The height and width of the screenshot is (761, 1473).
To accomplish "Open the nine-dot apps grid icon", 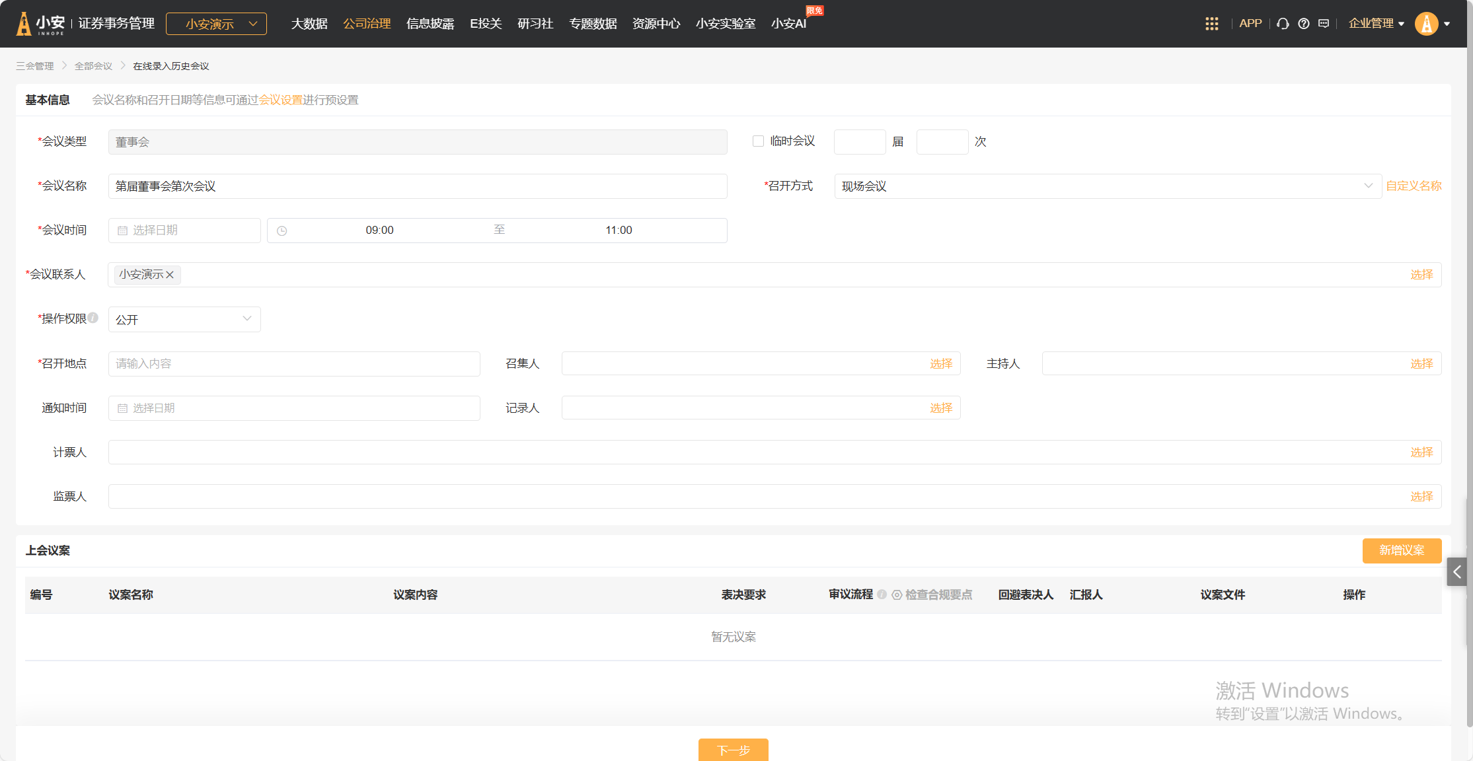I will tap(1211, 24).
